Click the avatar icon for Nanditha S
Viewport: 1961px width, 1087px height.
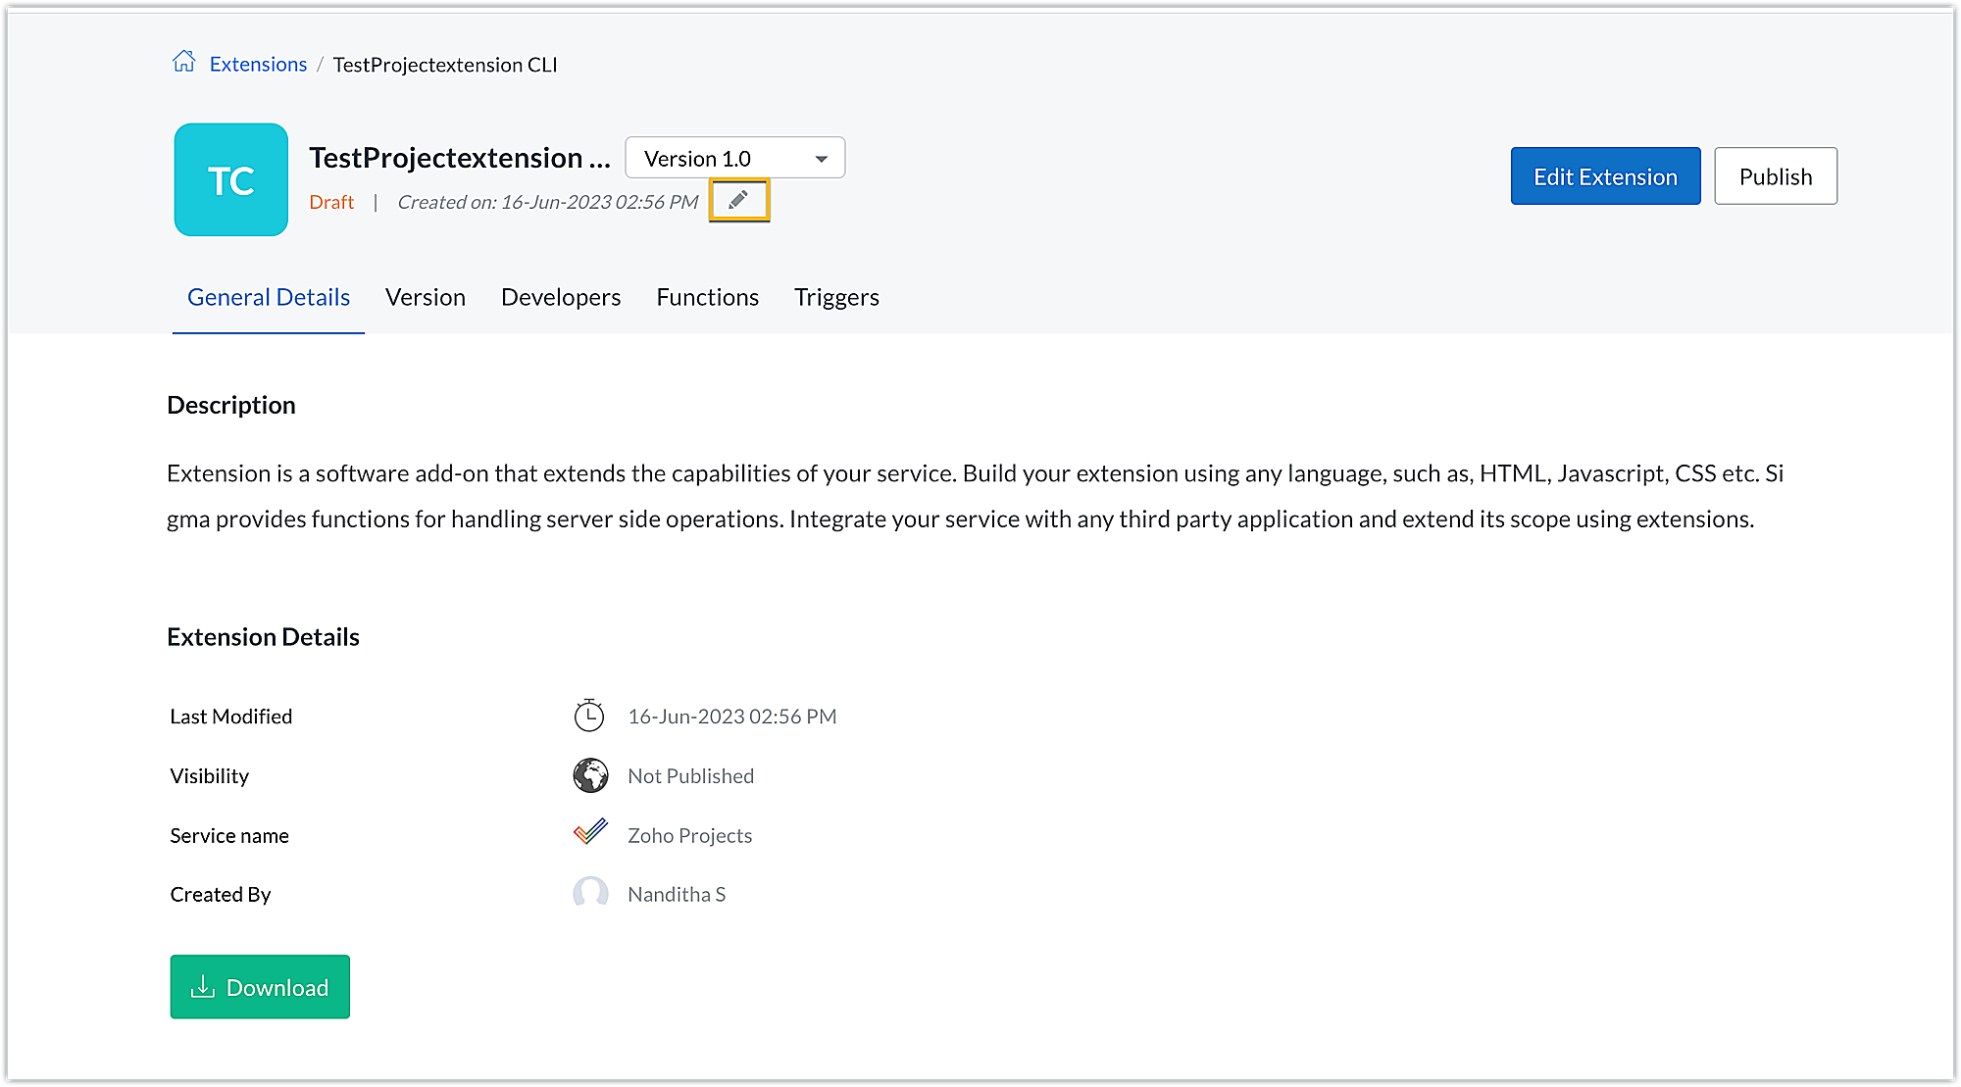point(590,893)
